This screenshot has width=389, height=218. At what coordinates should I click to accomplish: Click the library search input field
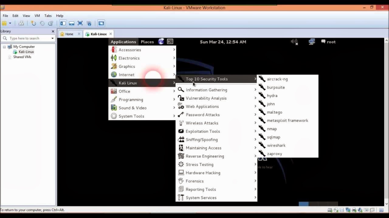[x=27, y=38]
